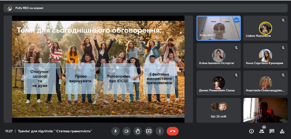Leave the call with red hang-up button
291x139 pixels.
[x=172, y=131]
